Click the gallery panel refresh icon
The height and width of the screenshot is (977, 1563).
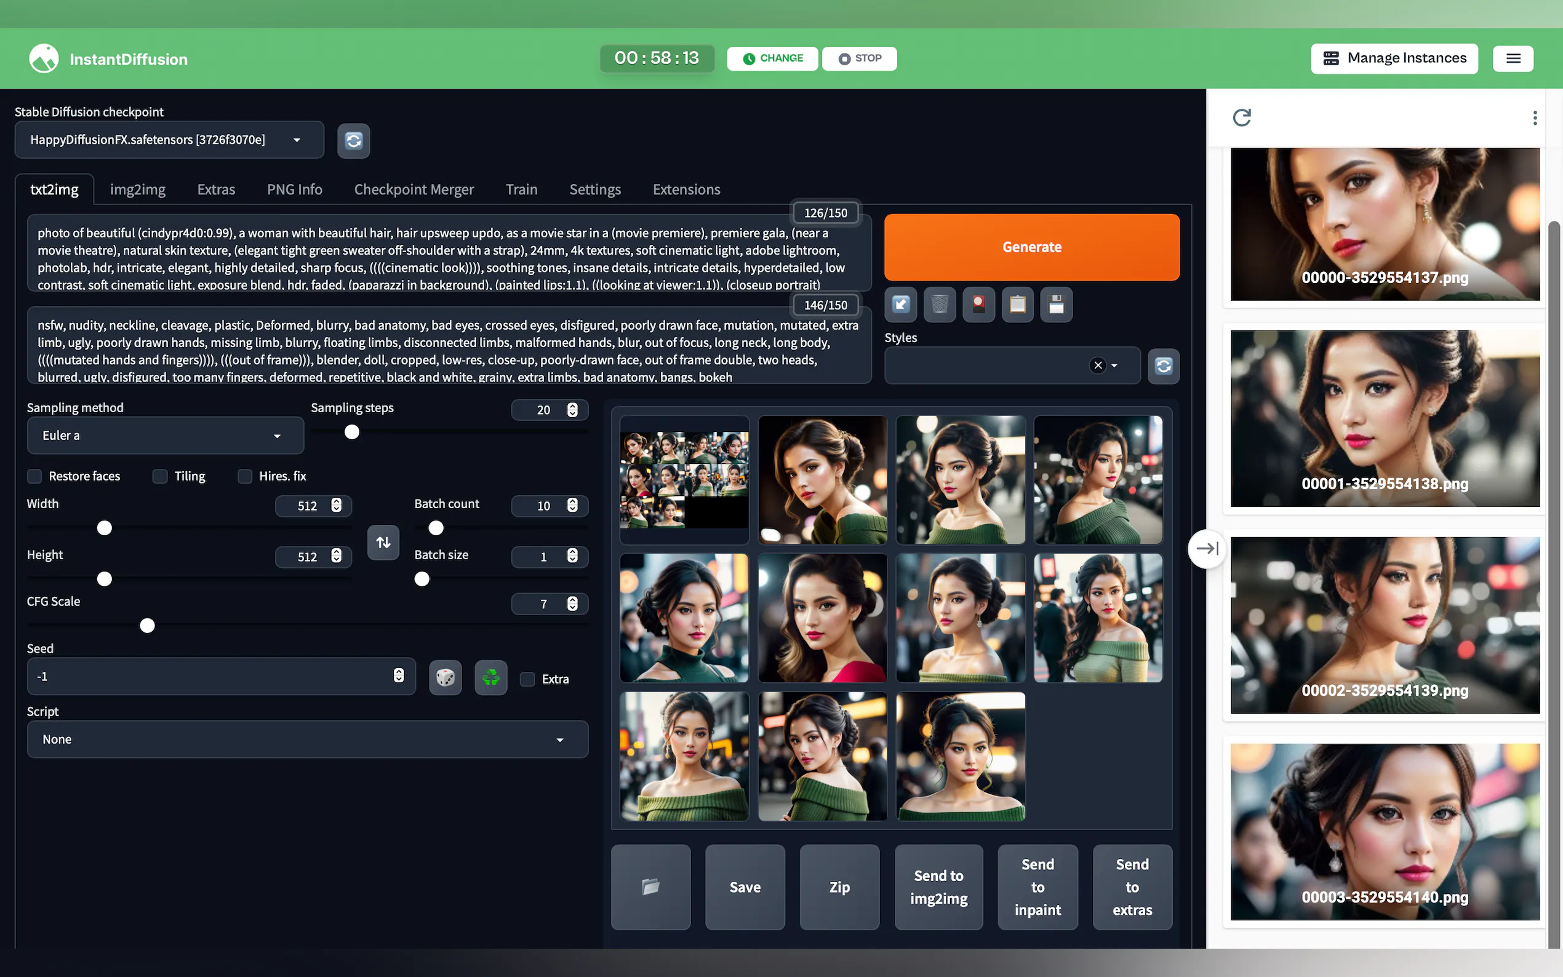pos(1241,118)
